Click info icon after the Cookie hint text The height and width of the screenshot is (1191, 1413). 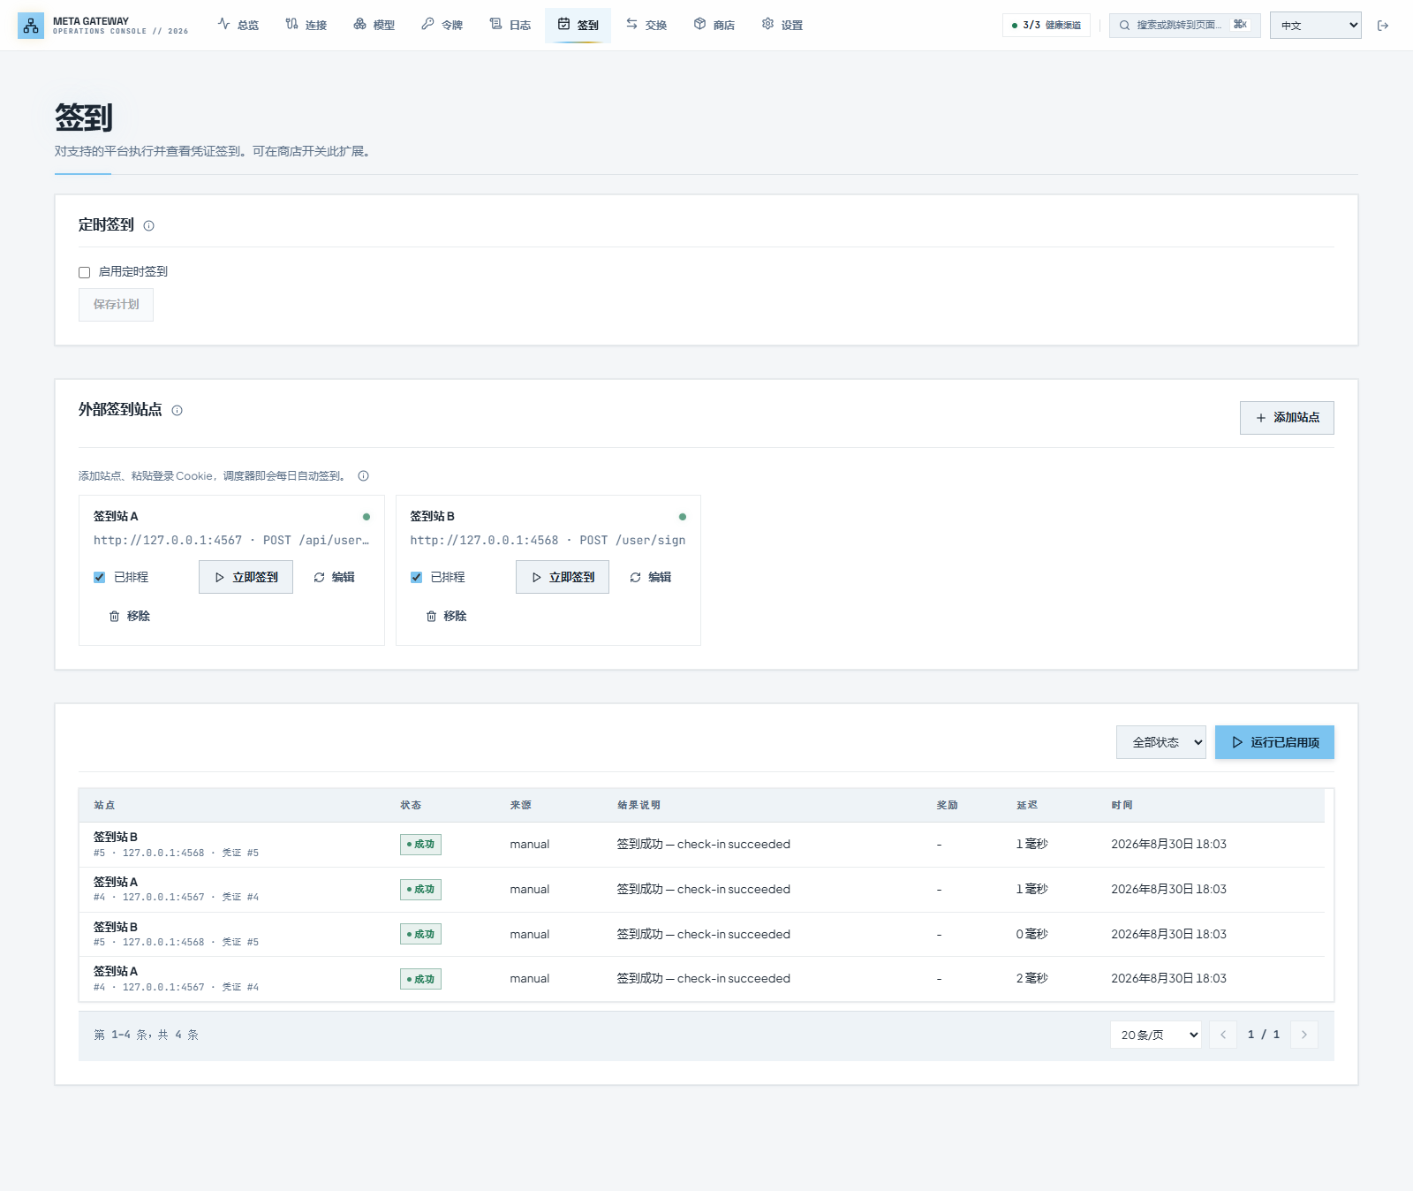[x=363, y=476]
